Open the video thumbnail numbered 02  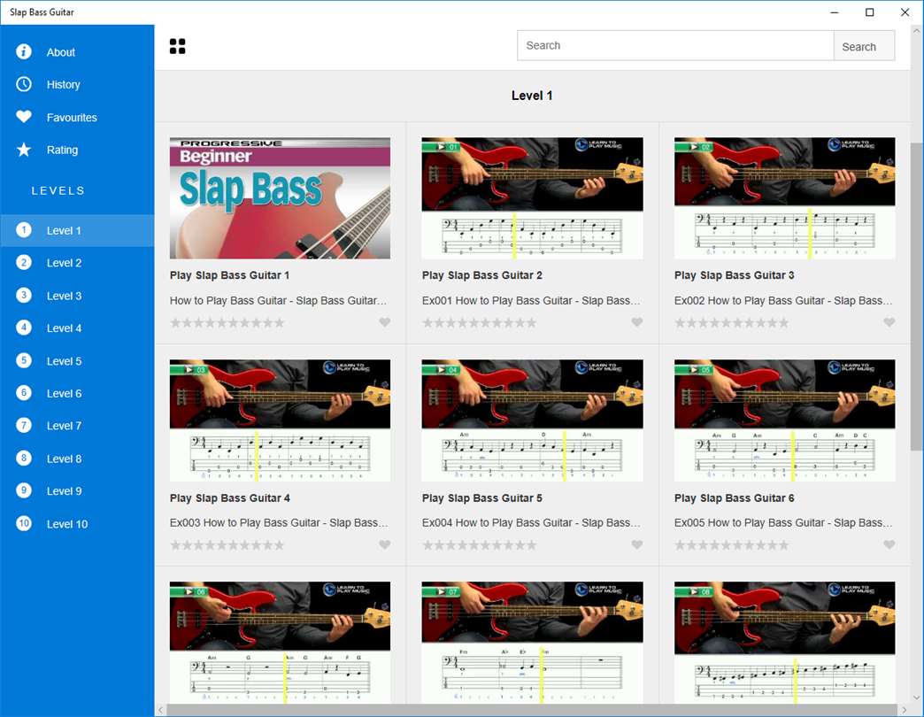[x=785, y=198]
